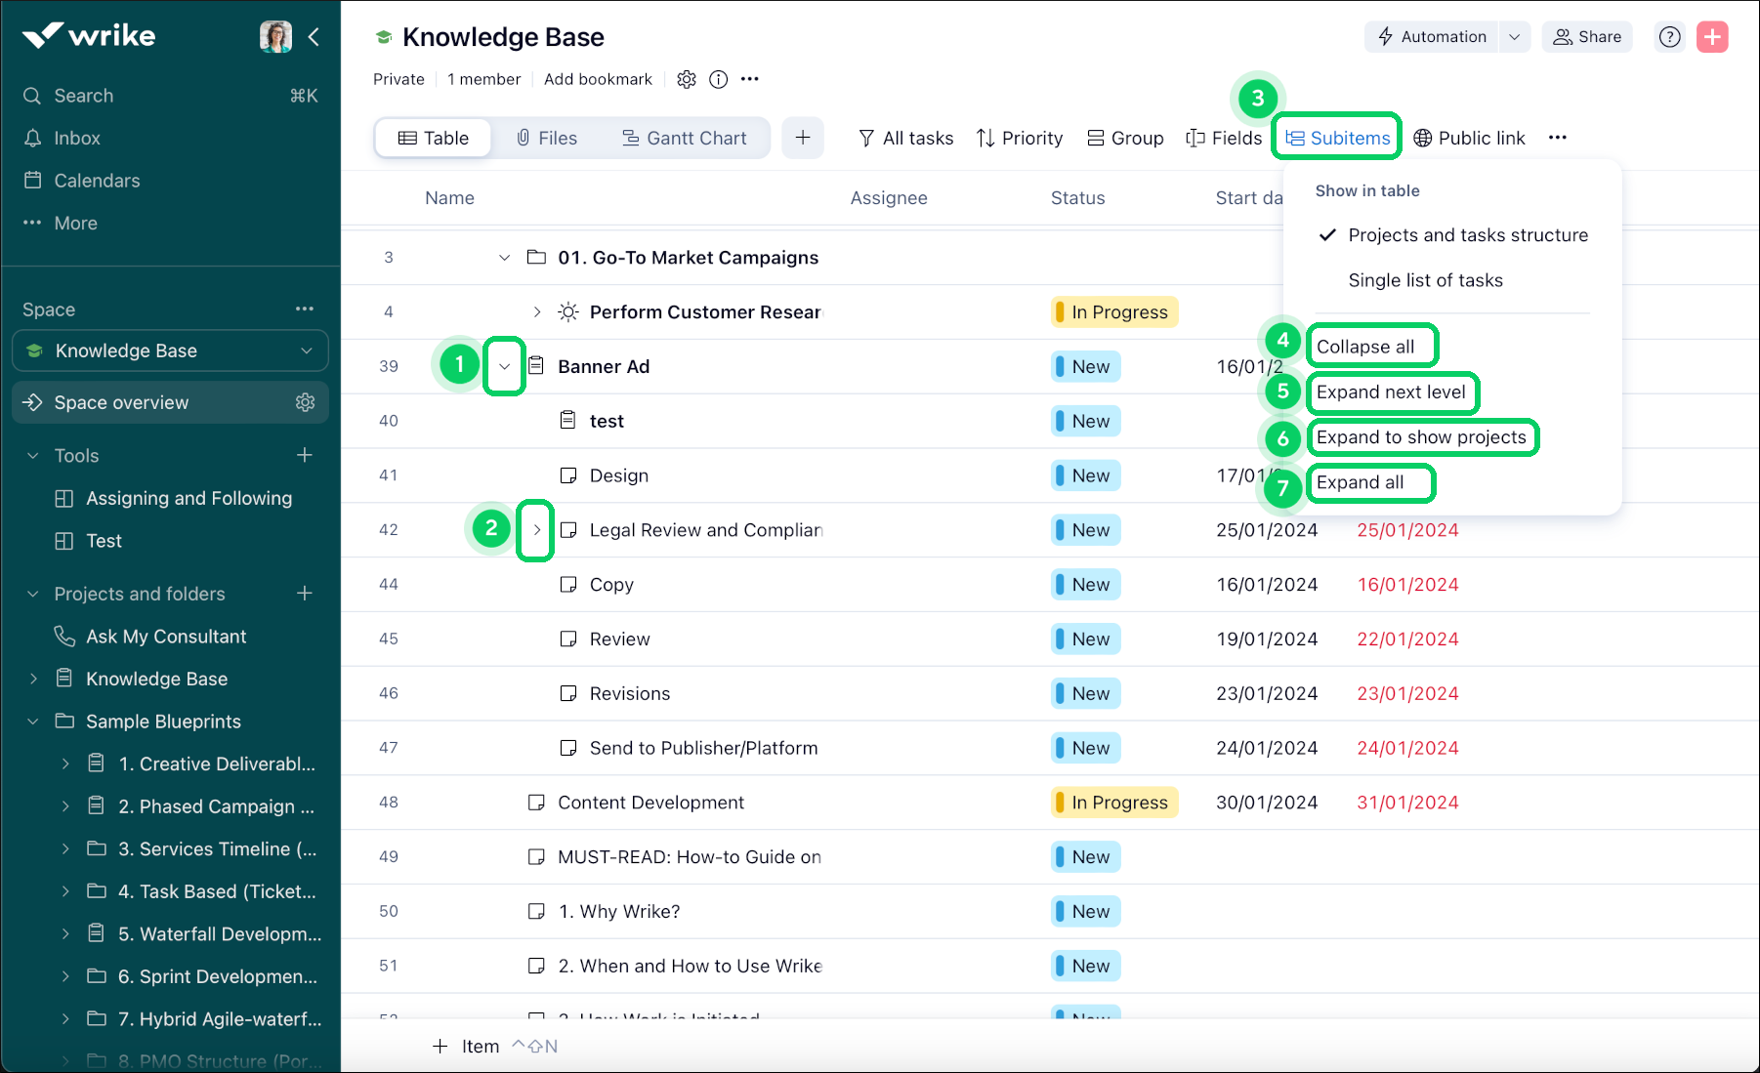Open the All tasks filter
This screenshot has width=1760, height=1073.
coord(905,138)
